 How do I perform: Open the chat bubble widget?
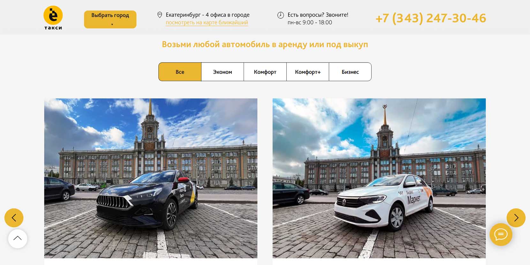pos(501,235)
